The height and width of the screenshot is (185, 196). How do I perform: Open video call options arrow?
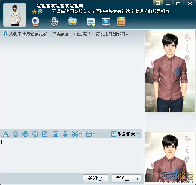[43, 22]
